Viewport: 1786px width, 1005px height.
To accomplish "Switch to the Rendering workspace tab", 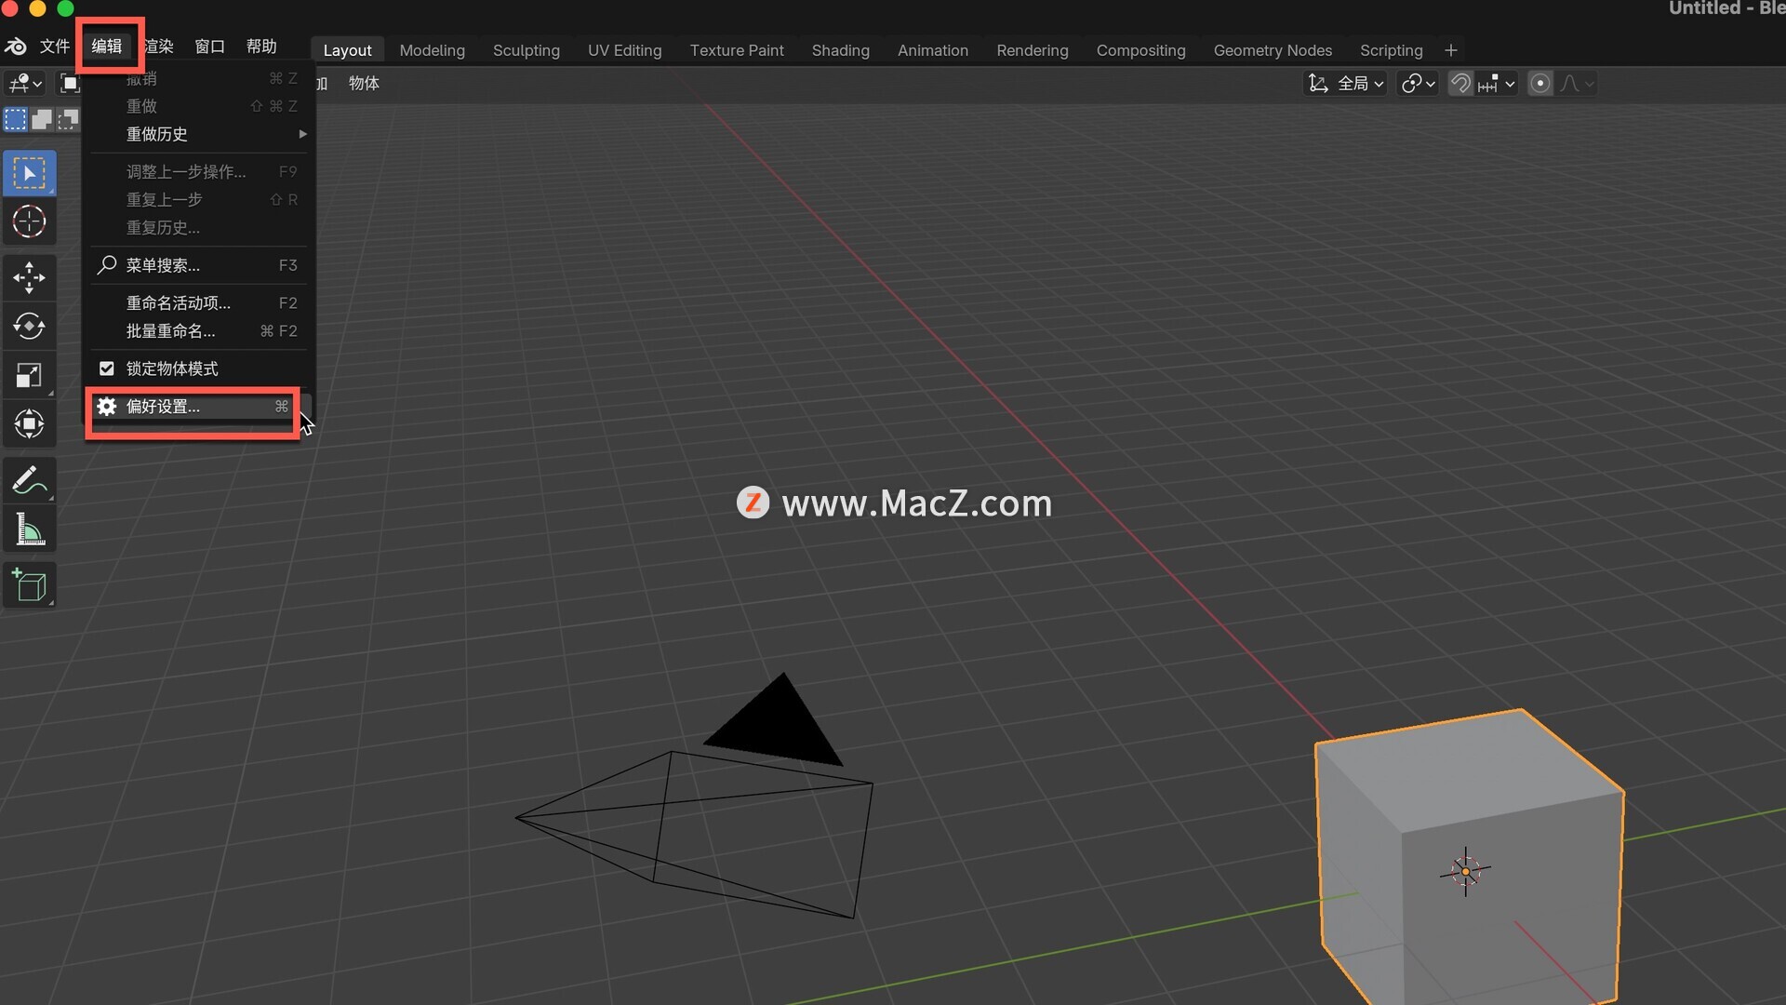I will 1033,50.
